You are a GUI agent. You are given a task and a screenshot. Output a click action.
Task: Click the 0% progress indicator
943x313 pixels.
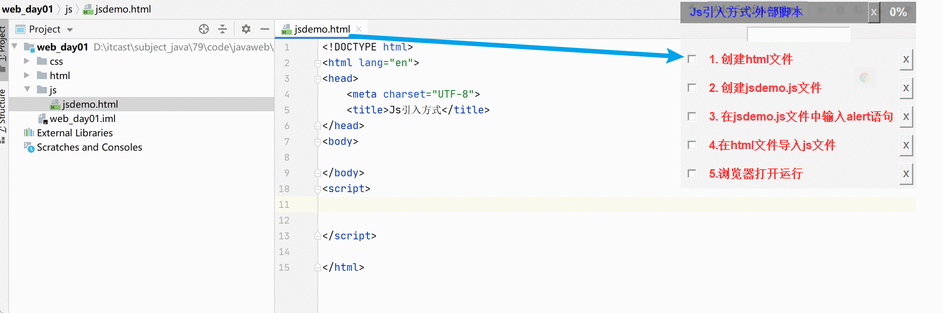pos(898,13)
